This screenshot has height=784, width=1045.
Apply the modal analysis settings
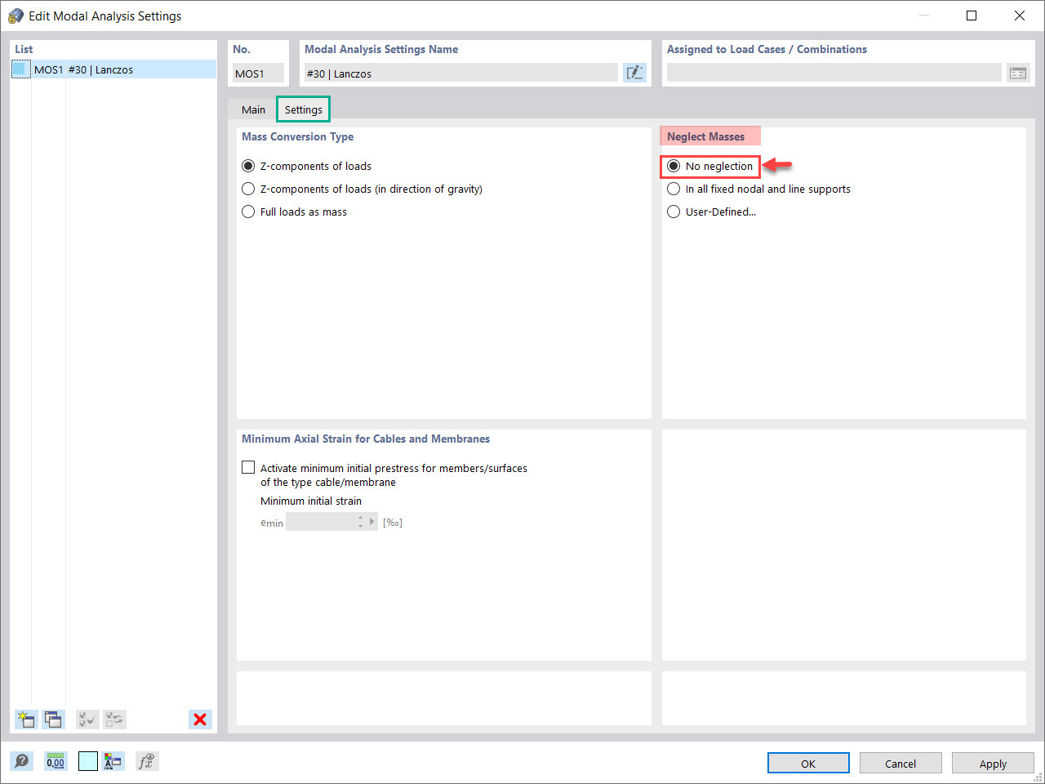993,763
